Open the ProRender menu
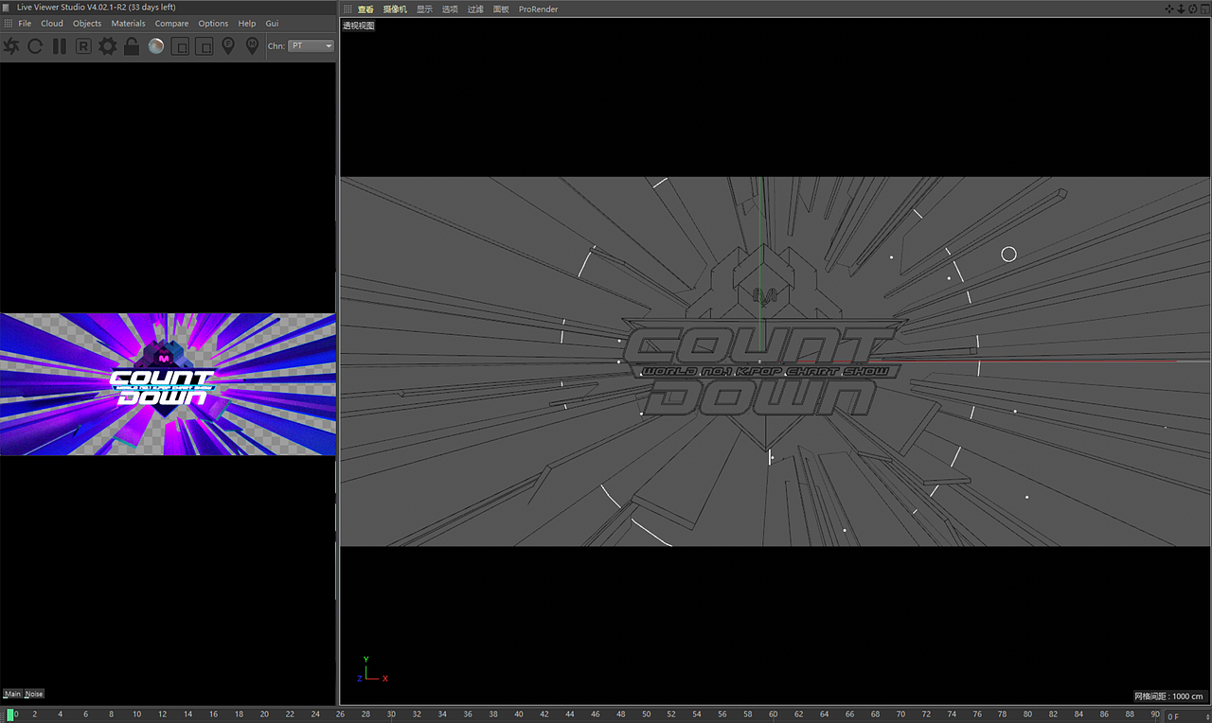The height and width of the screenshot is (723, 1212). 539,9
